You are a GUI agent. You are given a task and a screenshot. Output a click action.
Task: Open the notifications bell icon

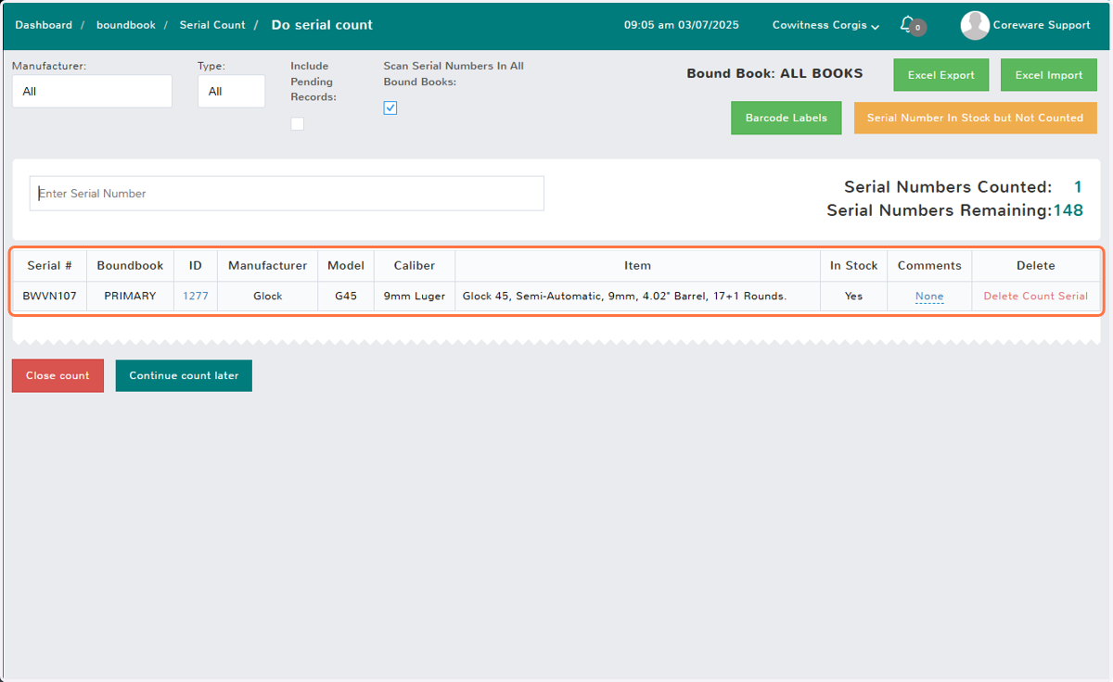pyautogui.click(x=908, y=25)
